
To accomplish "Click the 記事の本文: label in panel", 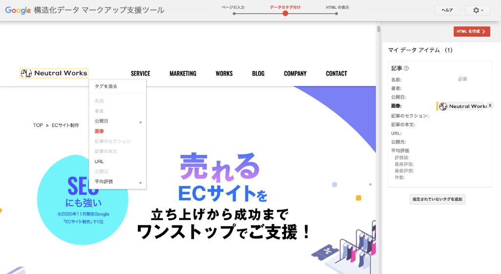I will [x=403, y=125].
